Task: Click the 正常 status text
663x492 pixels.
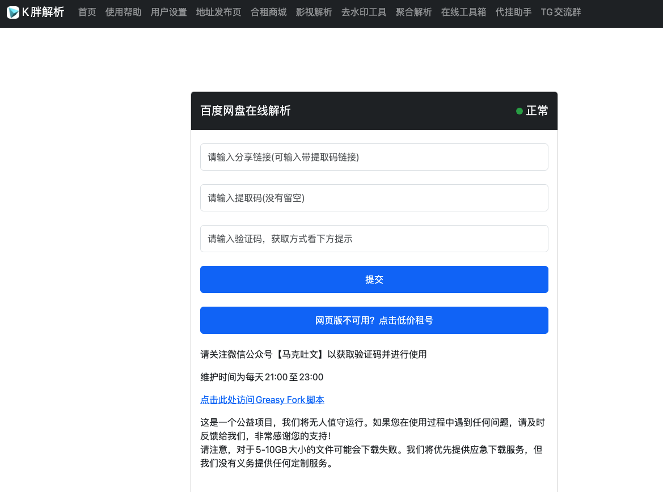Action: (x=537, y=111)
